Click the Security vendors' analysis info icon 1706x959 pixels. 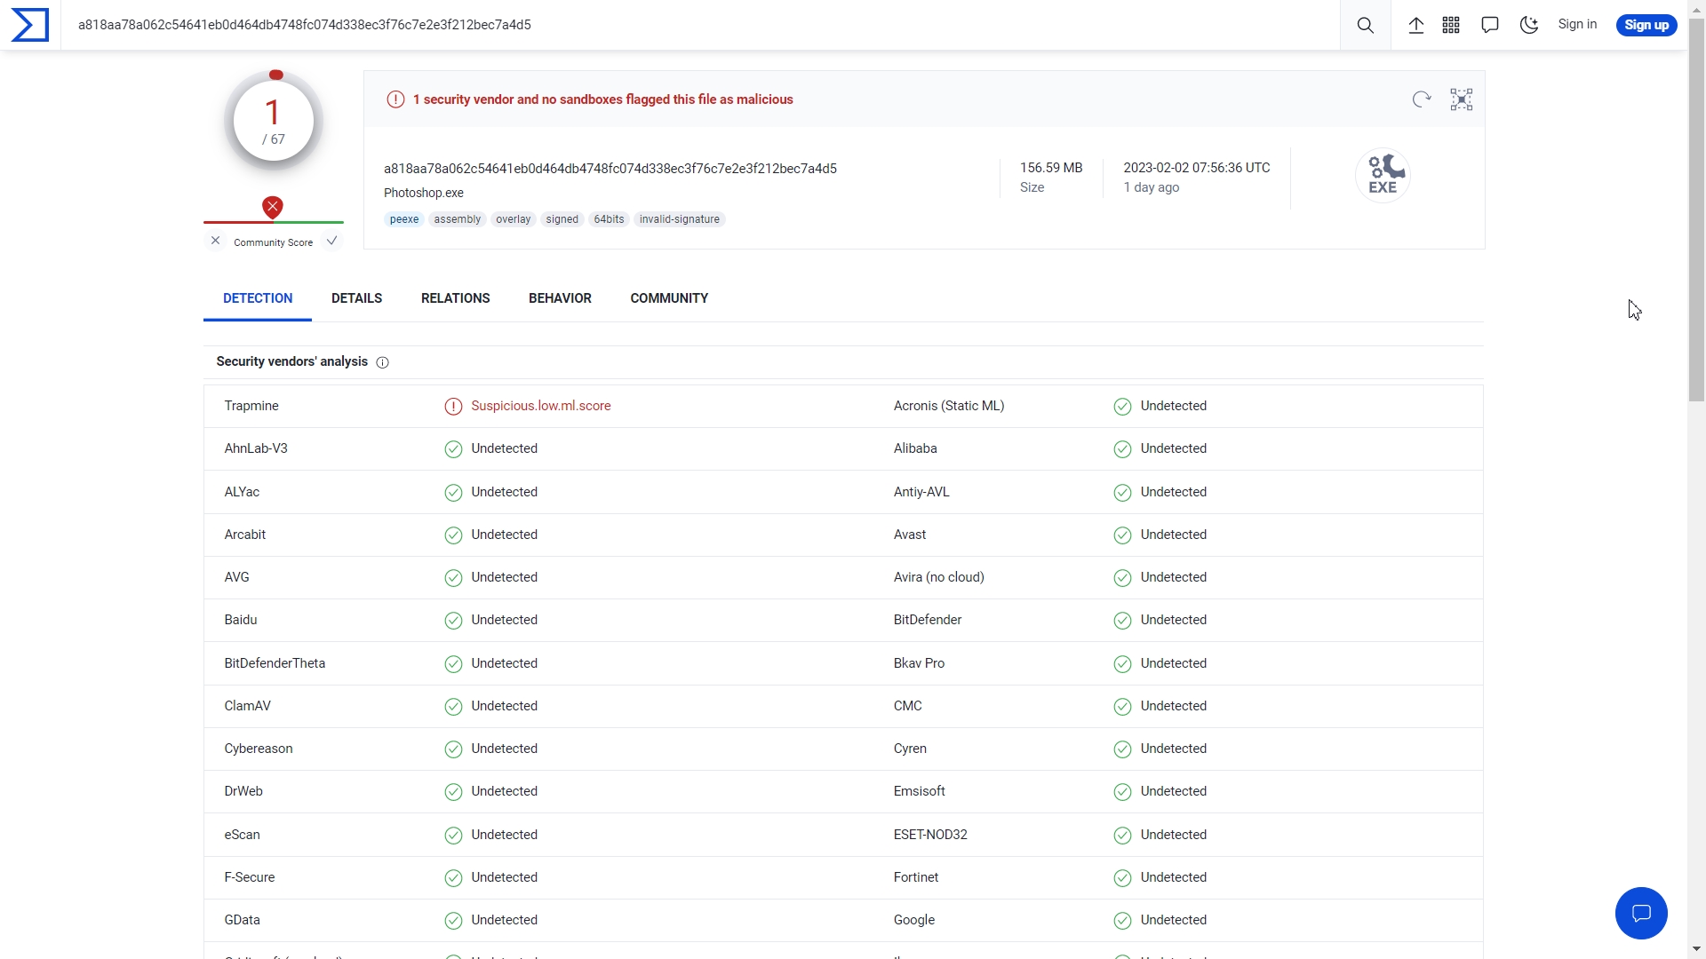(383, 362)
